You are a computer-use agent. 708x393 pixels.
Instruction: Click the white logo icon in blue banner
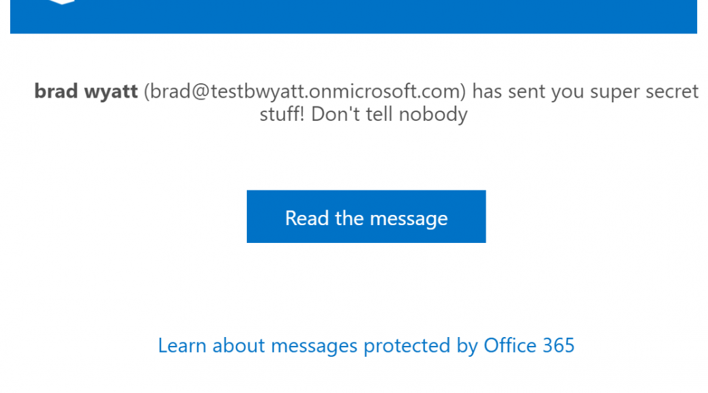coord(62,2)
